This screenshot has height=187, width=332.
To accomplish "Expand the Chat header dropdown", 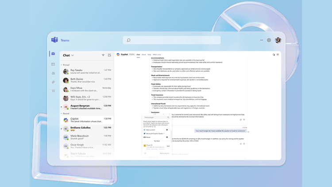I will tap(73, 56).
